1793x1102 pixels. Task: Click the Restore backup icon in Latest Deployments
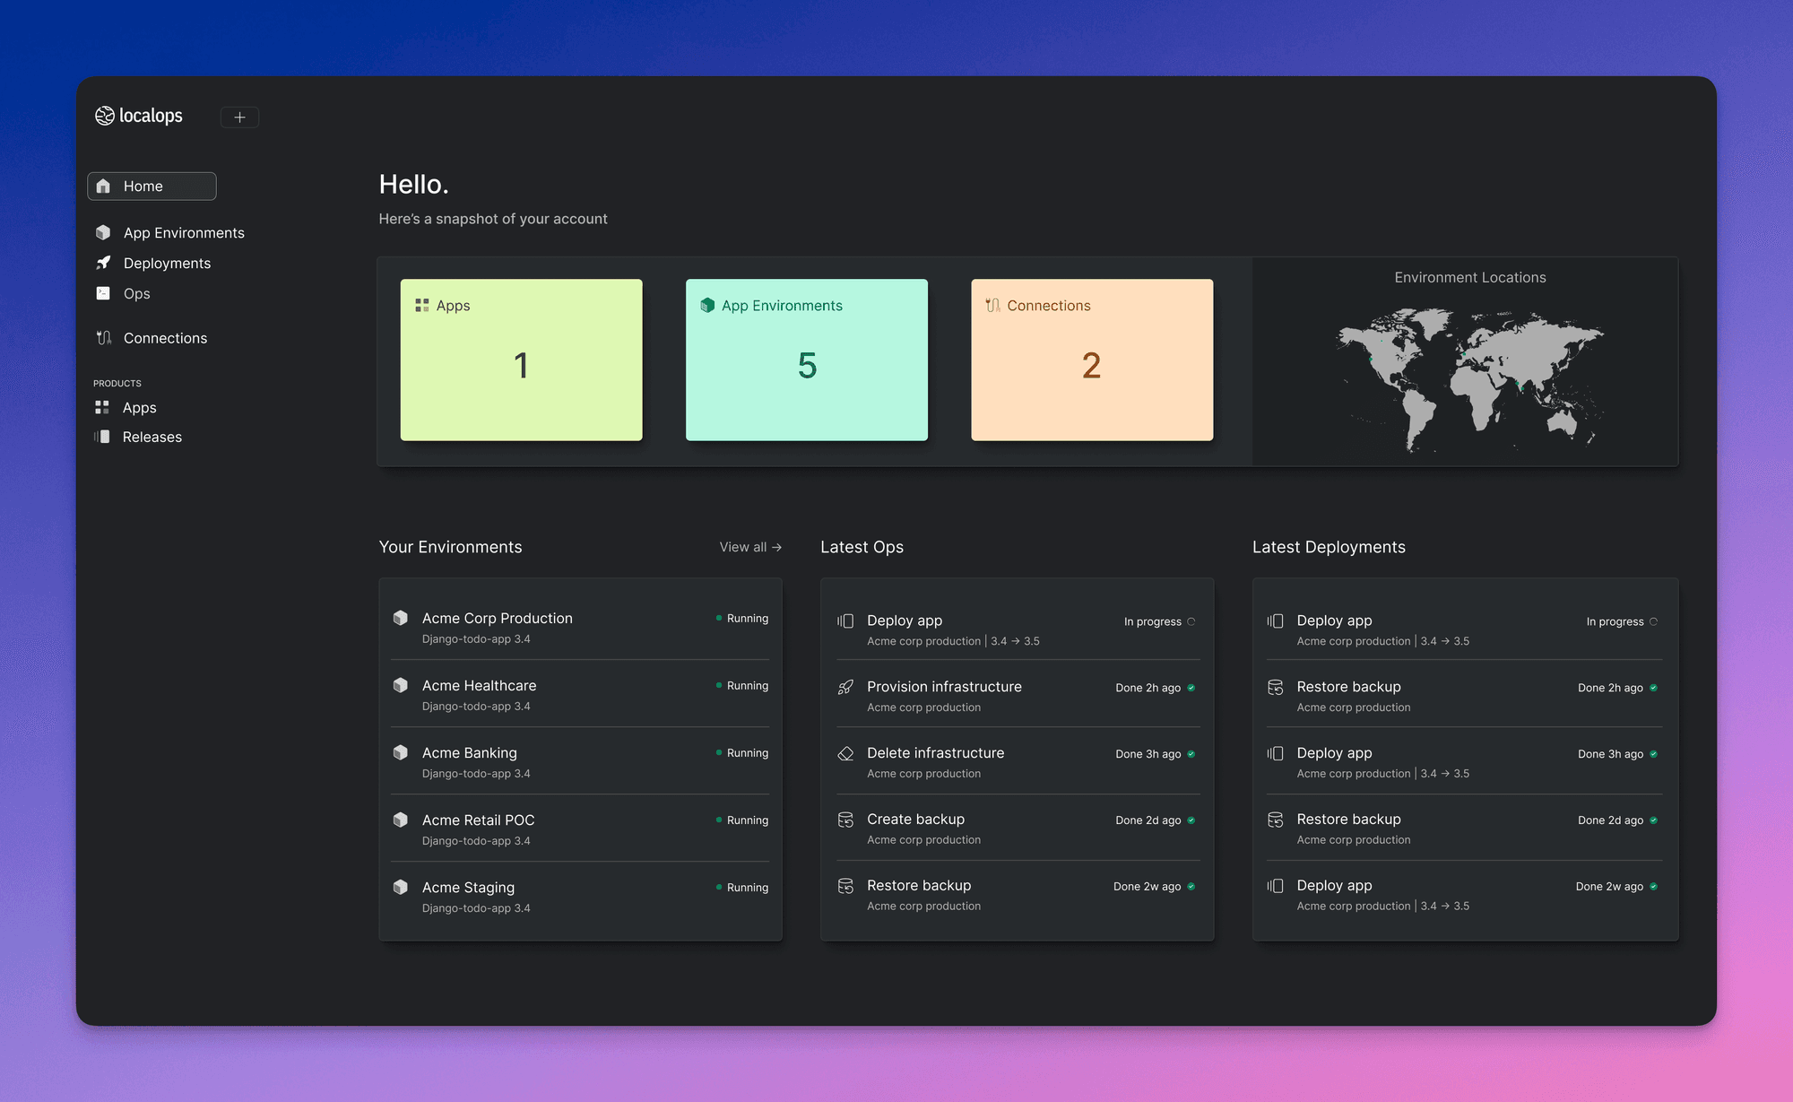pyautogui.click(x=1275, y=688)
